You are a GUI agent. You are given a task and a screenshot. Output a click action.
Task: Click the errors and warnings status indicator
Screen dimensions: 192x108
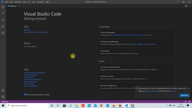[x=5, y=102]
